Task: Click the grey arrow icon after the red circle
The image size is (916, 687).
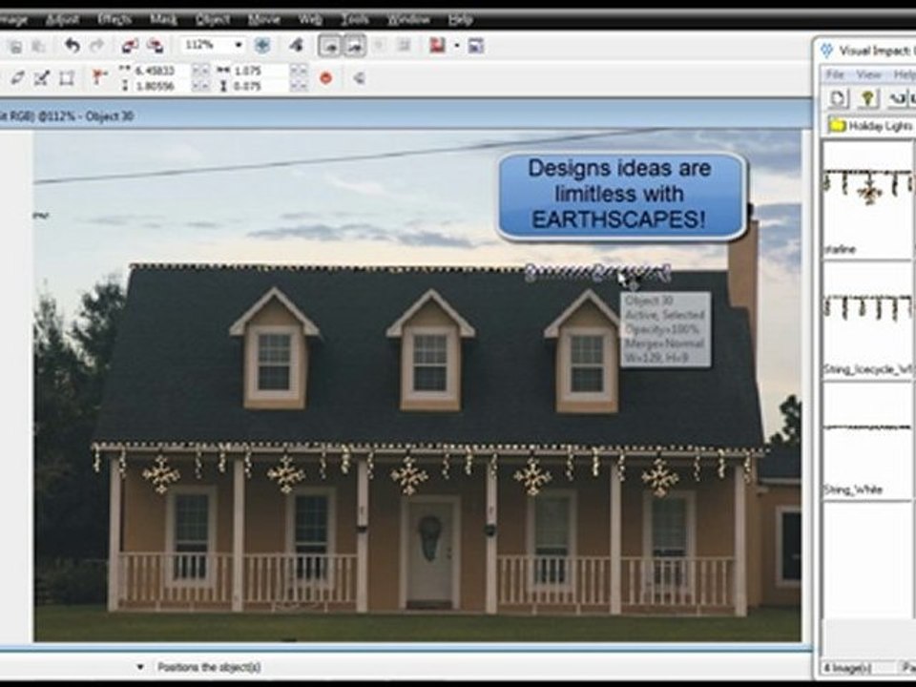Action: point(359,77)
